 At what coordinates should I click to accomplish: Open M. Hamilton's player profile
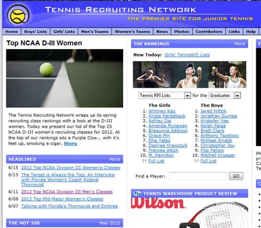tap(161, 155)
